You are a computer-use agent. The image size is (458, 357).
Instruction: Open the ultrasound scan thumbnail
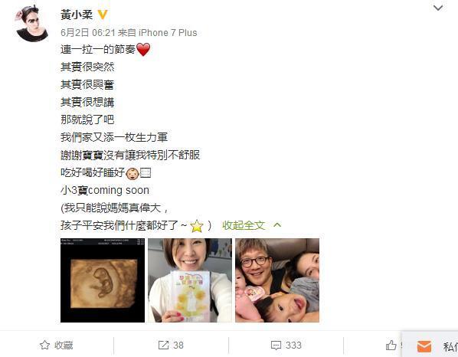tap(103, 280)
